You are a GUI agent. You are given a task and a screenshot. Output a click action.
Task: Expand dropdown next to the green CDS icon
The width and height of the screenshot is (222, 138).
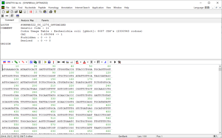pos(19,62)
